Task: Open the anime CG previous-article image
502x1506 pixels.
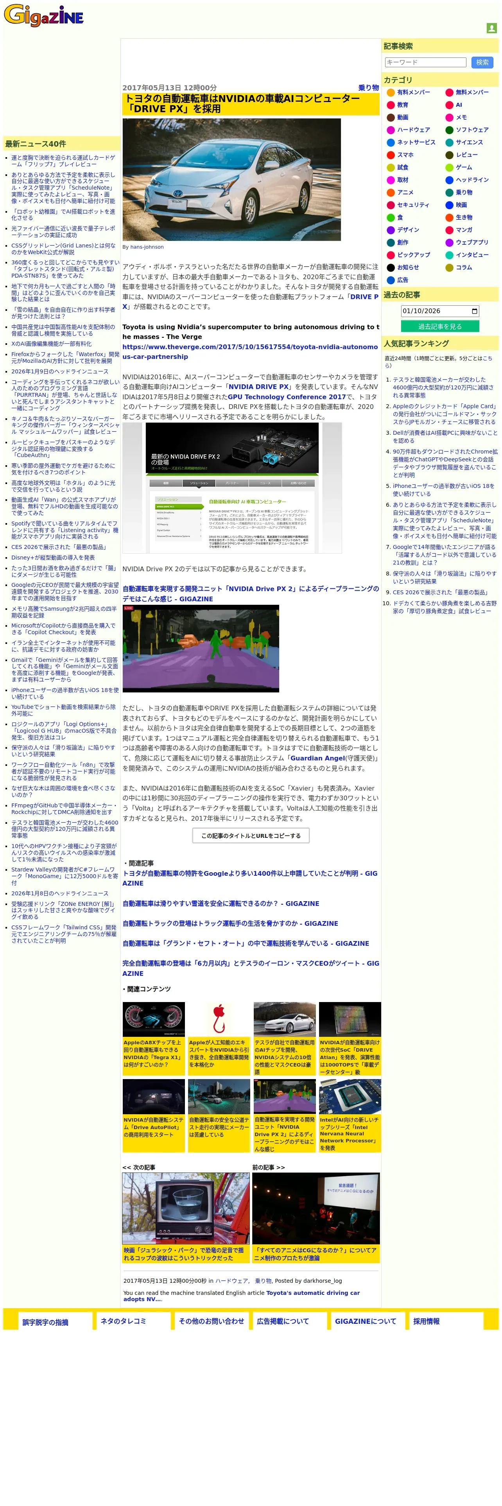Action: pos(316,1208)
